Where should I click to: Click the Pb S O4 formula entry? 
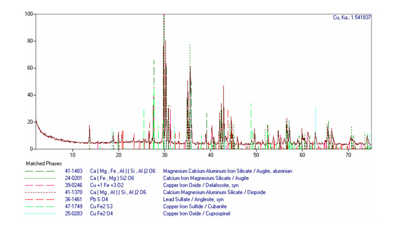(102, 199)
